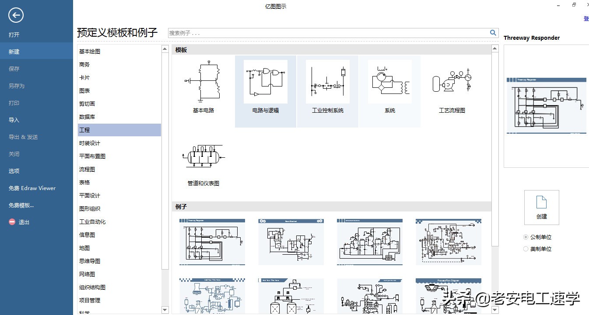Click the magnifier search icon
Image resolution: width=589 pixels, height=315 pixels.
click(x=493, y=33)
